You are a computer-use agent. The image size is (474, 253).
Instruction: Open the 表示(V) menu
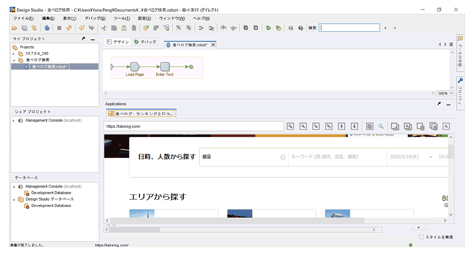click(x=70, y=19)
